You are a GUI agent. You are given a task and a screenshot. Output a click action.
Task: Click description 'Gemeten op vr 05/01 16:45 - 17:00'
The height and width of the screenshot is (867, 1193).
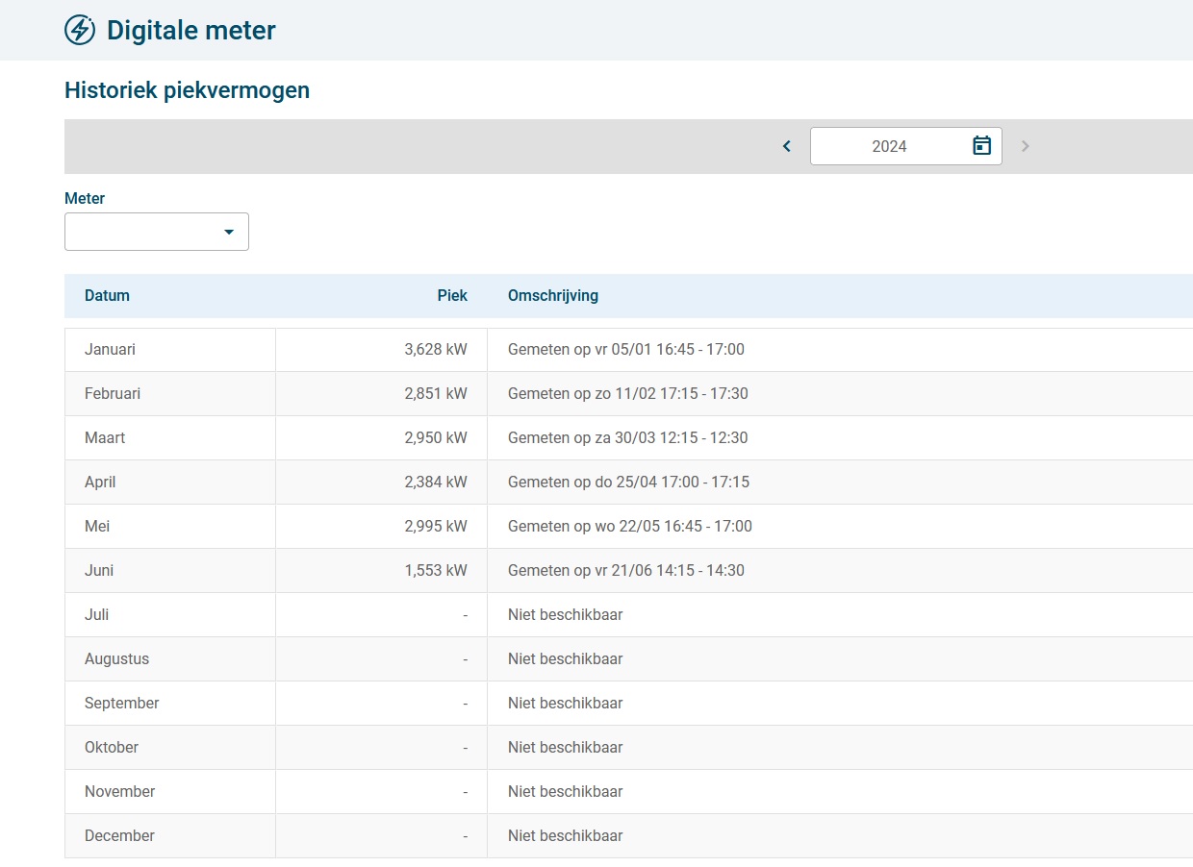point(626,350)
